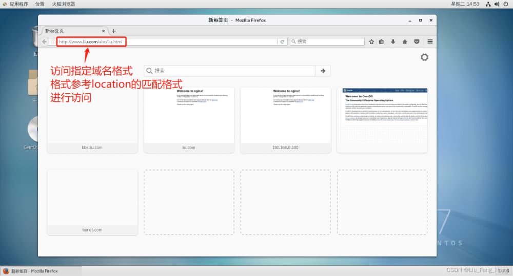Screen dimensions: 513x276
Task: Click the toolbar search box
Action: coord(327,42)
